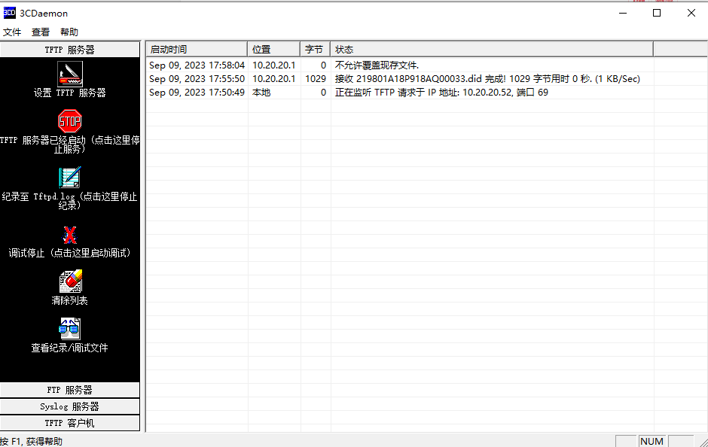Image resolution: width=708 pixels, height=447 pixels.
Task: Select the log row timed 17:50:49
Action: [x=400, y=93]
